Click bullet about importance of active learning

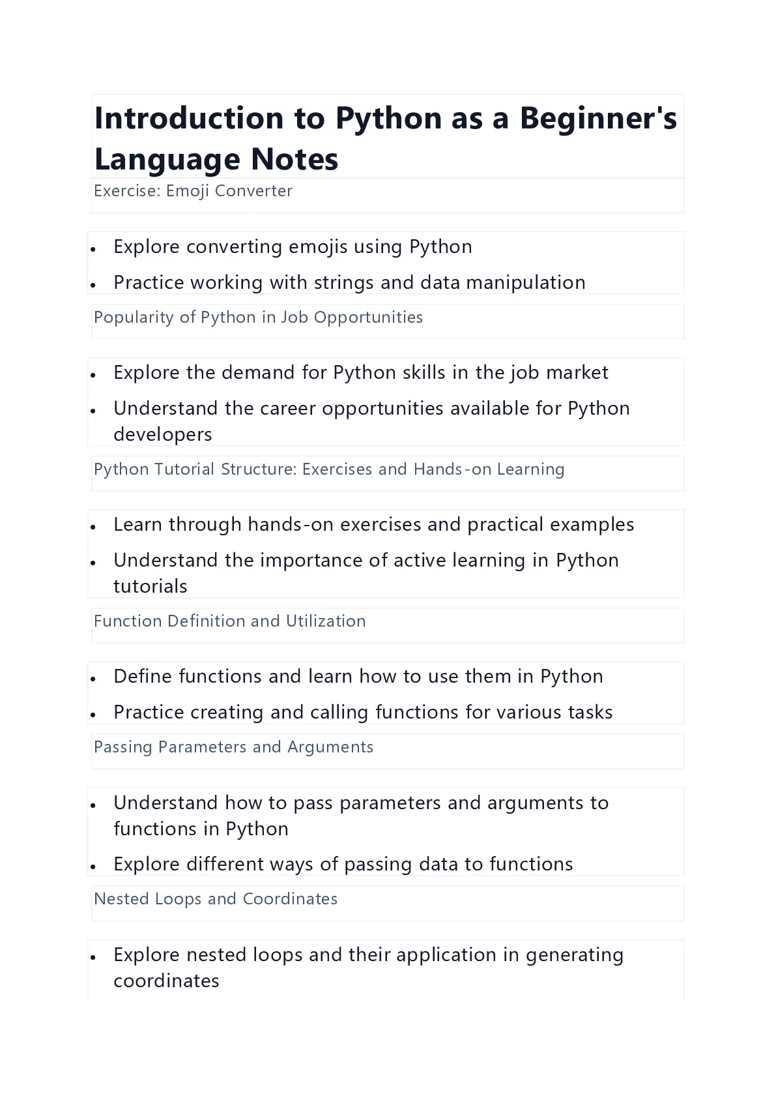click(x=366, y=573)
